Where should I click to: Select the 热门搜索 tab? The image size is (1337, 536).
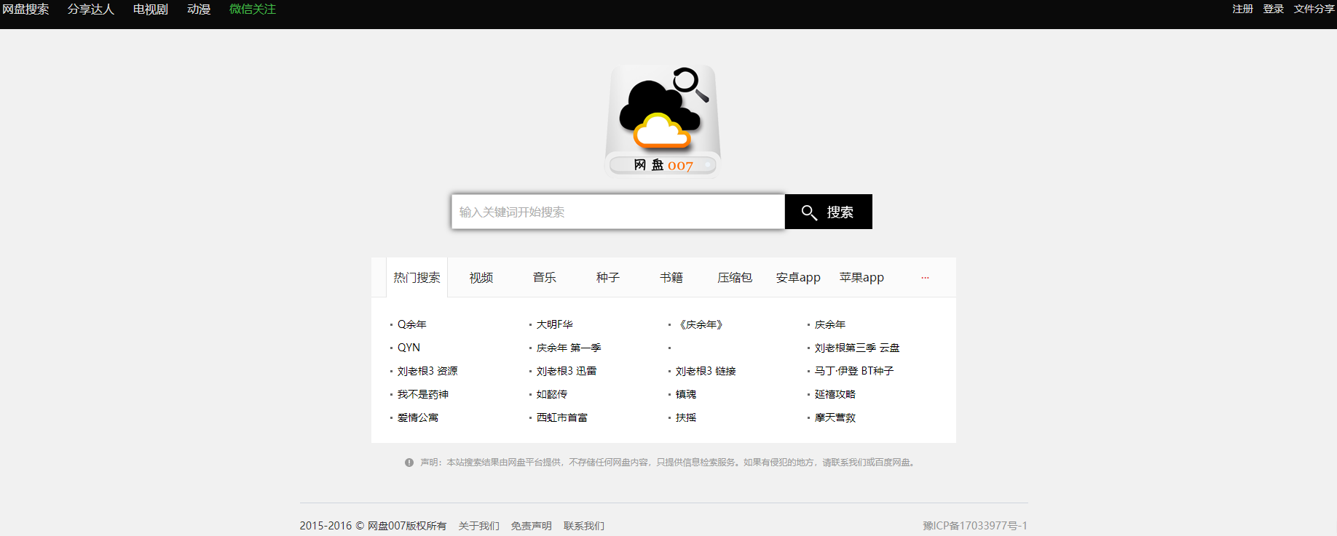tap(417, 278)
